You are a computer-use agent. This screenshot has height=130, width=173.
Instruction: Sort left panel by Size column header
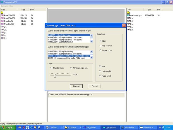click(x=23, y=10)
